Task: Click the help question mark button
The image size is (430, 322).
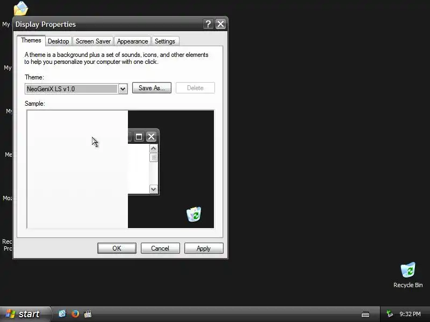Action: pyautogui.click(x=209, y=24)
